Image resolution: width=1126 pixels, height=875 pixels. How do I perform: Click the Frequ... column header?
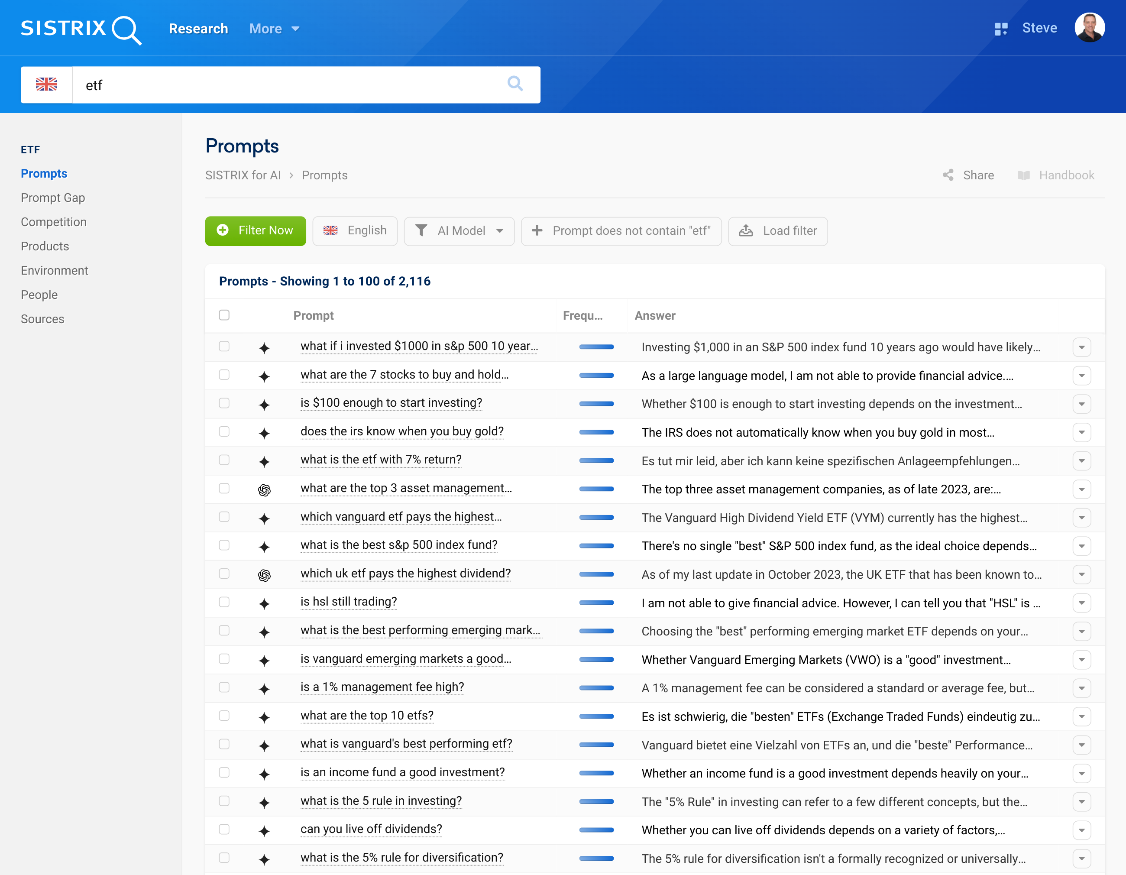click(x=582, y=315)
